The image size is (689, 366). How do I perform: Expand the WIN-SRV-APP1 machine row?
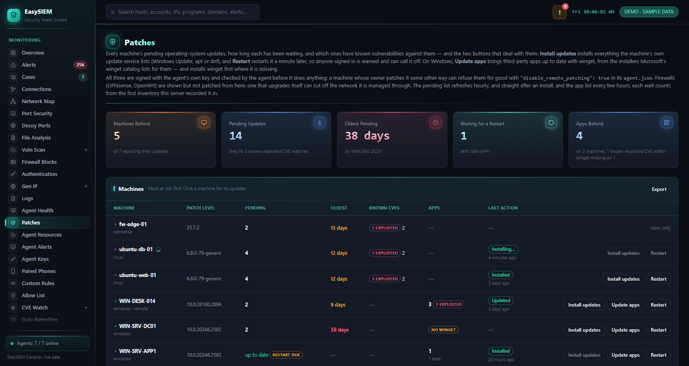(116, 351)
